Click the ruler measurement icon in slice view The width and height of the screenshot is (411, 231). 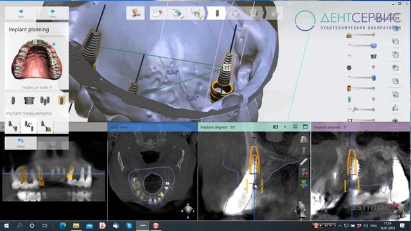pos(304,162)
